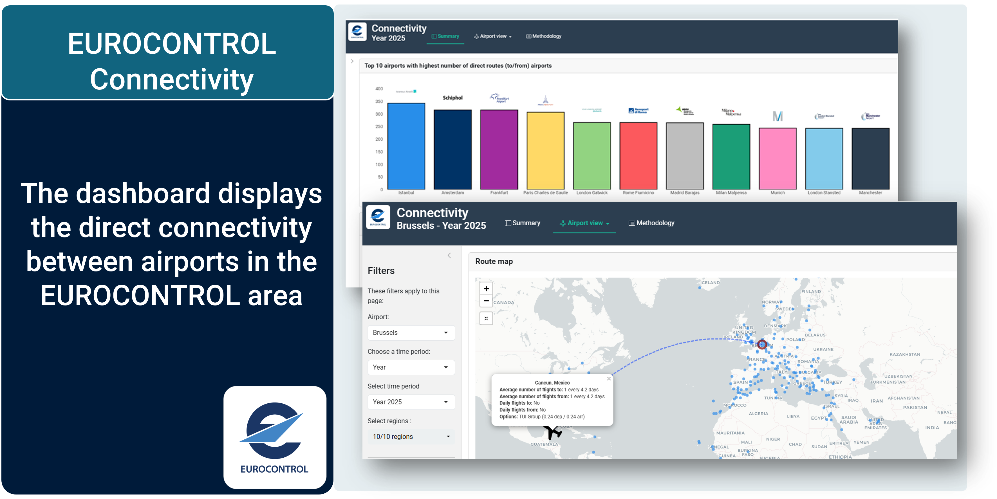Expand the right arrow on the Summary dashboard
997x499 pixels.
tap(352, 61)
